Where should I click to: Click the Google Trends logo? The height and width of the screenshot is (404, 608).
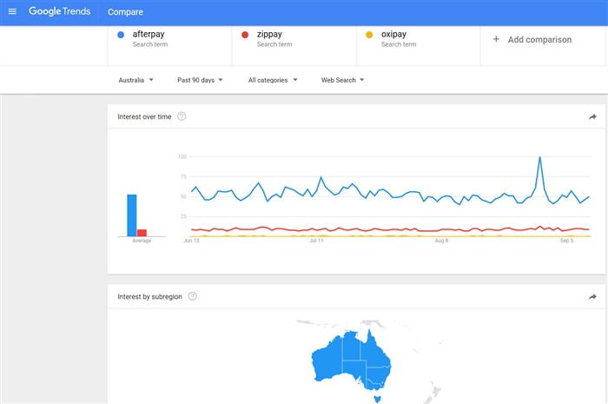tap(59, 11)
